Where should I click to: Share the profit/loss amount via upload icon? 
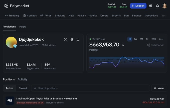click(123, 45)
